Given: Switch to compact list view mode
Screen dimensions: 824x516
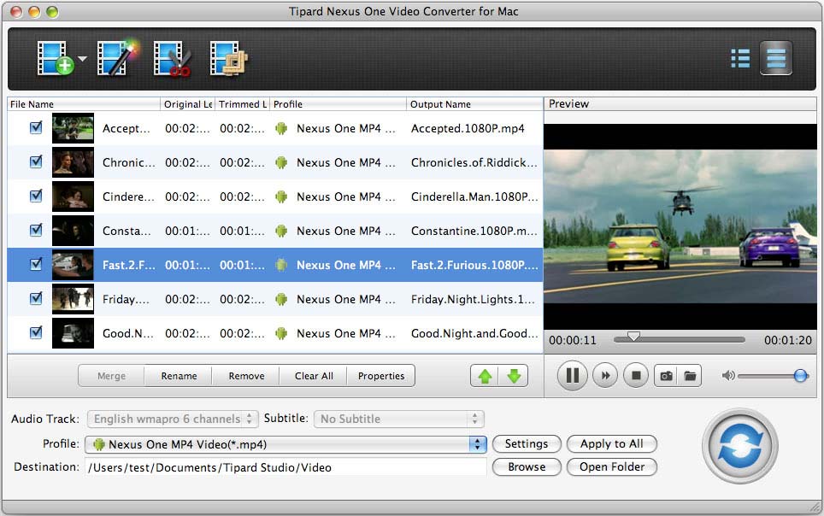Looking at the screenshot, I should 740,58.
